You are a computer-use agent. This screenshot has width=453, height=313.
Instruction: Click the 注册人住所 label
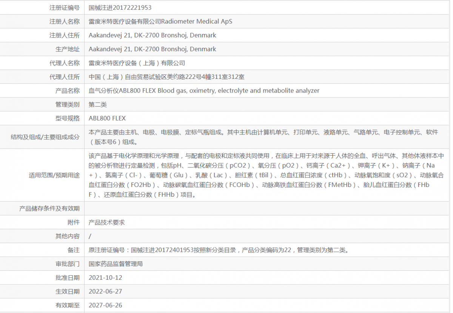point(65,35)
